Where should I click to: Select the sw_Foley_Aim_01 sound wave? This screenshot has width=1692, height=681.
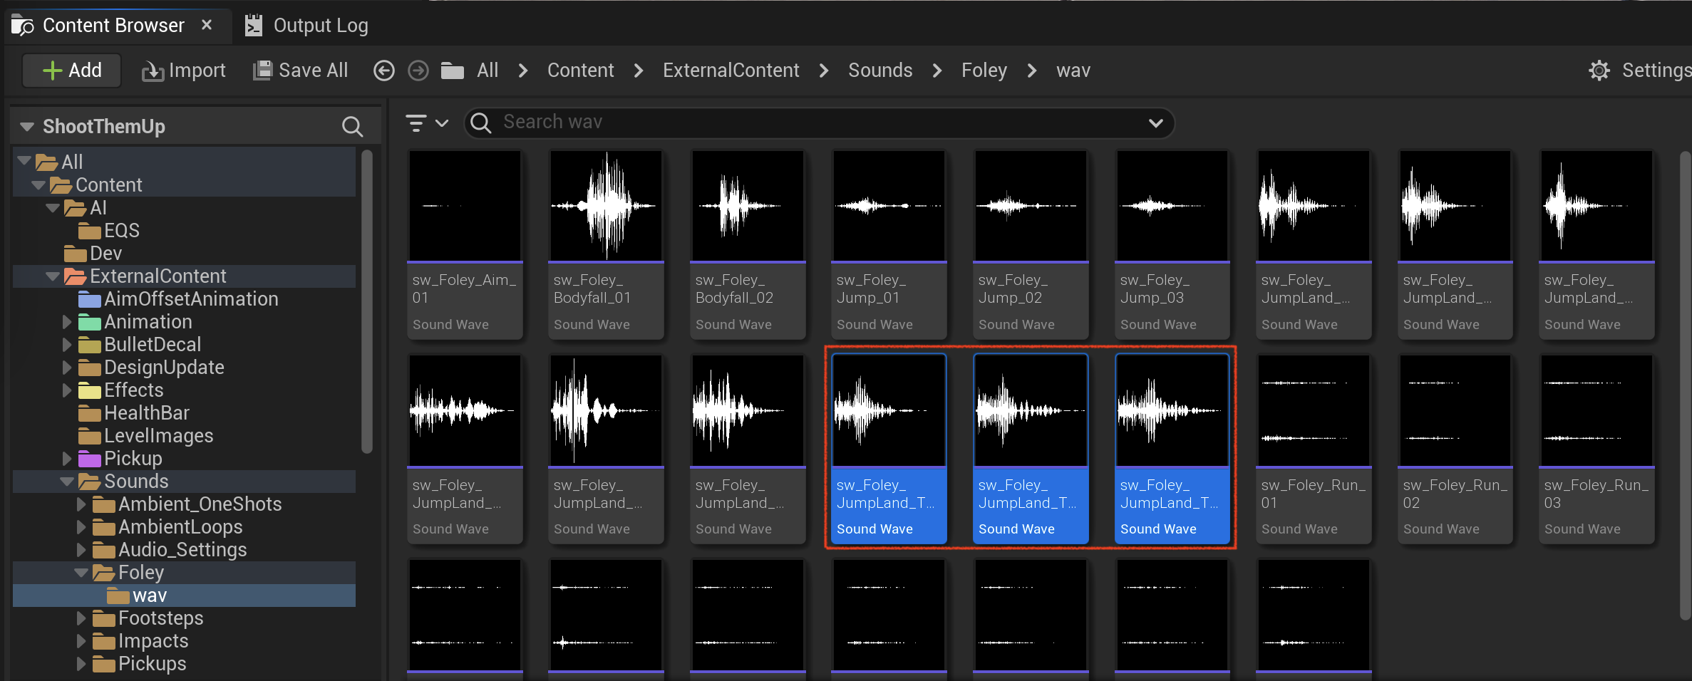pos(465,244)
